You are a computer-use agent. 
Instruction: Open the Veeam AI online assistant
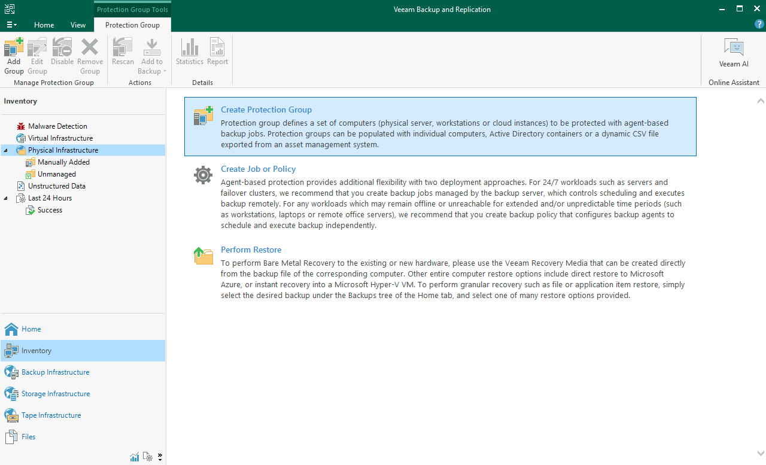[733, 54]
